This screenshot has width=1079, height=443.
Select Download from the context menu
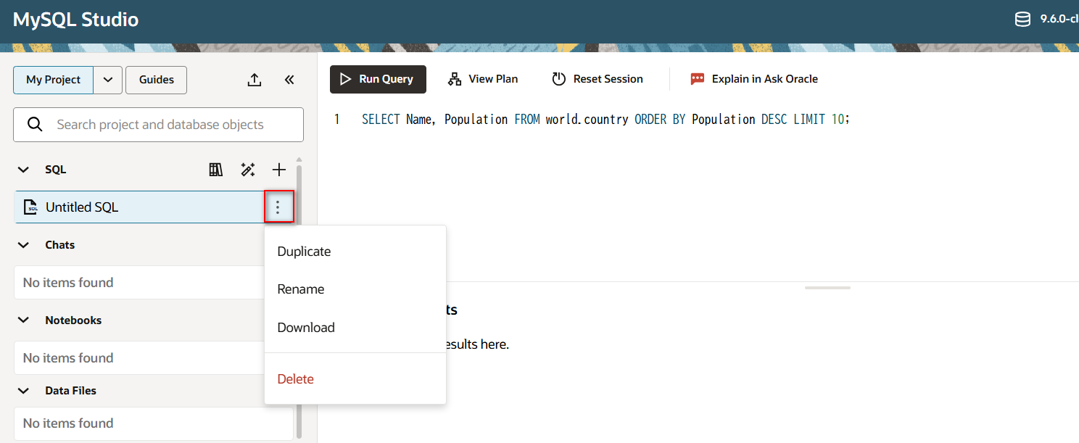coord(306,328)
